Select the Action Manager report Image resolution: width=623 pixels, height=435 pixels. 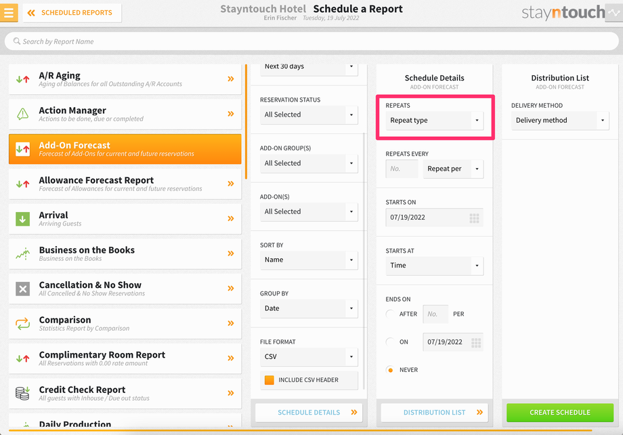(x=125, y=114)
